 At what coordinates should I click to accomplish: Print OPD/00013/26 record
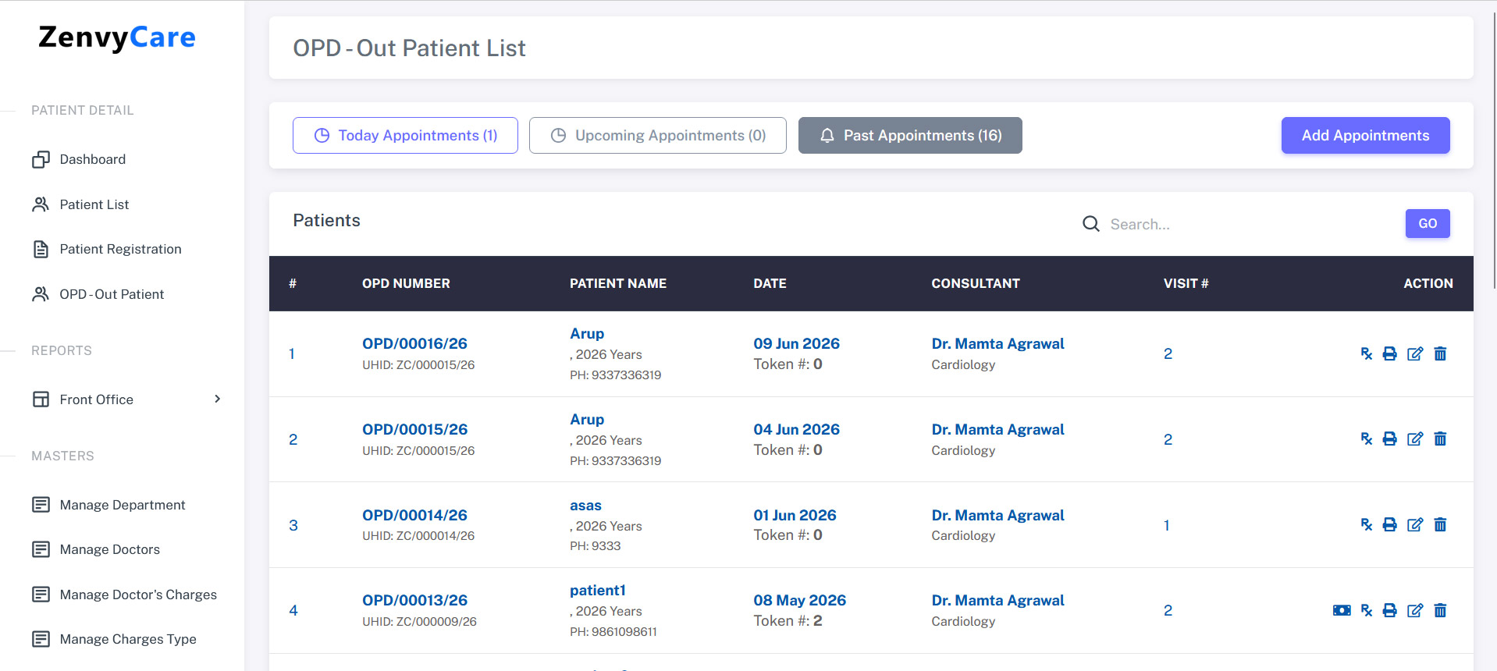[1390, 610]
